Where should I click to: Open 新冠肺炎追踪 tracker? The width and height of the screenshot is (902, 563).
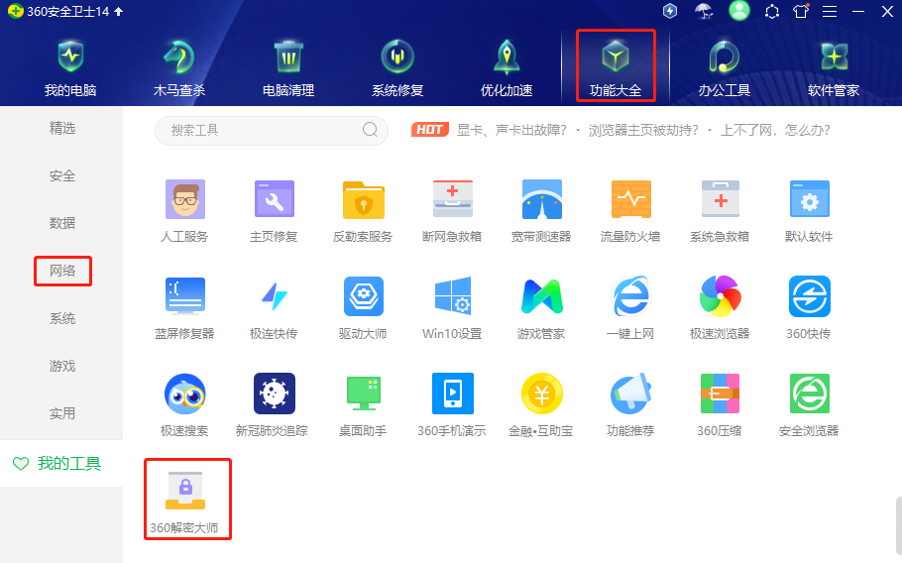click(274, 405)
